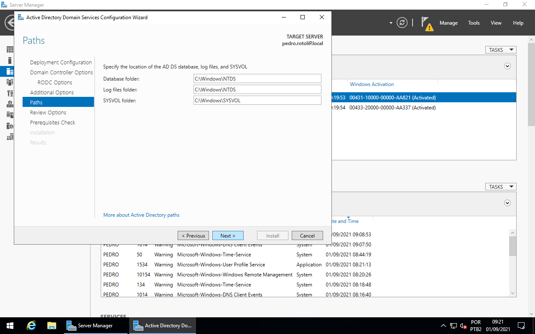Open More about Active Directory paths link
Screen dimensions: 535x334
pyautogui.click(x=141, y=215)
